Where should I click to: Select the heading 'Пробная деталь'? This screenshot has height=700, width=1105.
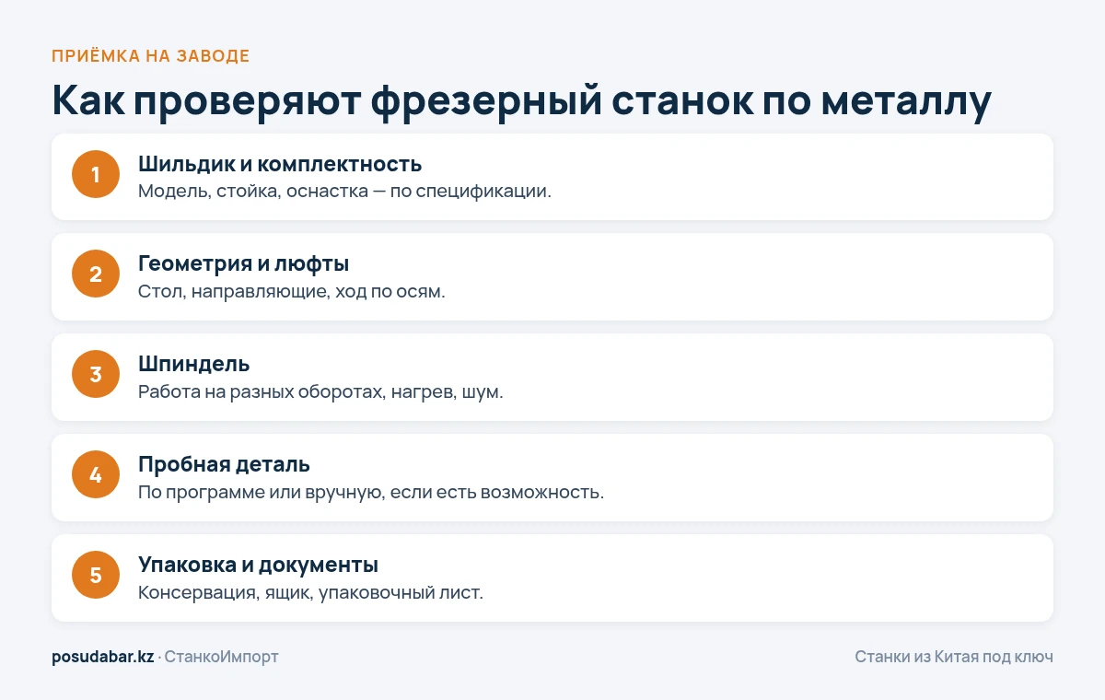[224, 464]
